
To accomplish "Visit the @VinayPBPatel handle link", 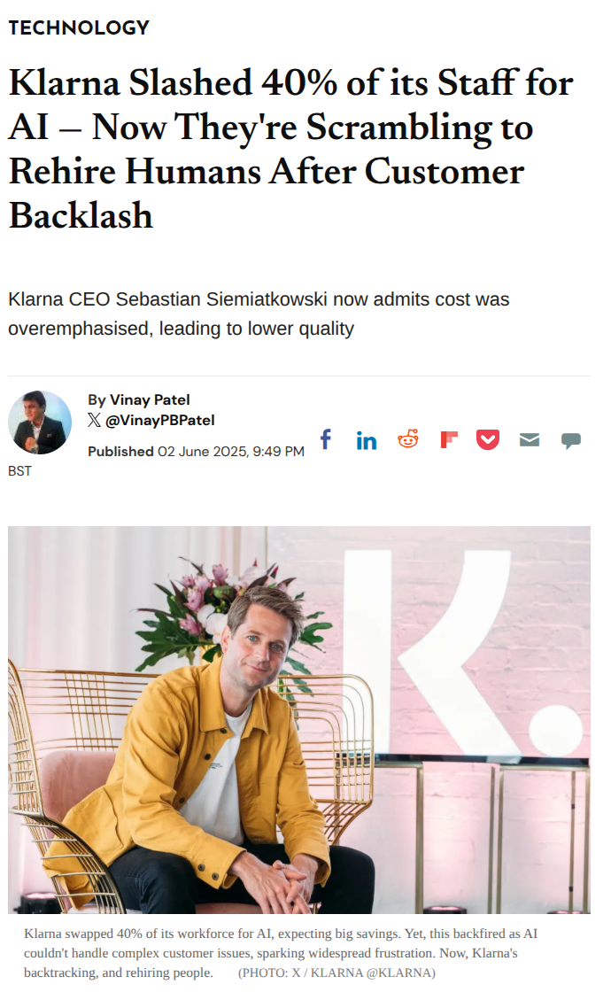I will pyautogui.click(x=160, y=421).
